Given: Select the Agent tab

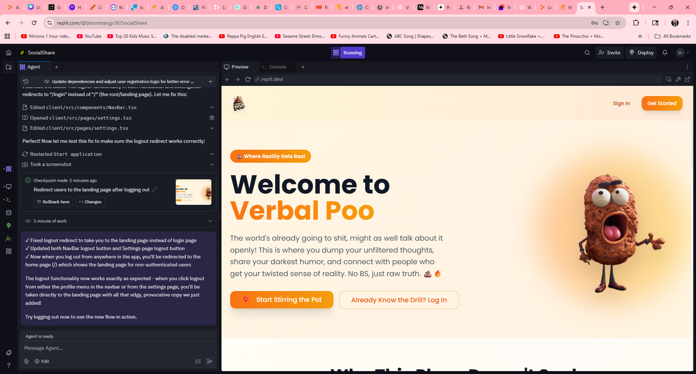Looking at the screenshot, I should (33, 67).
